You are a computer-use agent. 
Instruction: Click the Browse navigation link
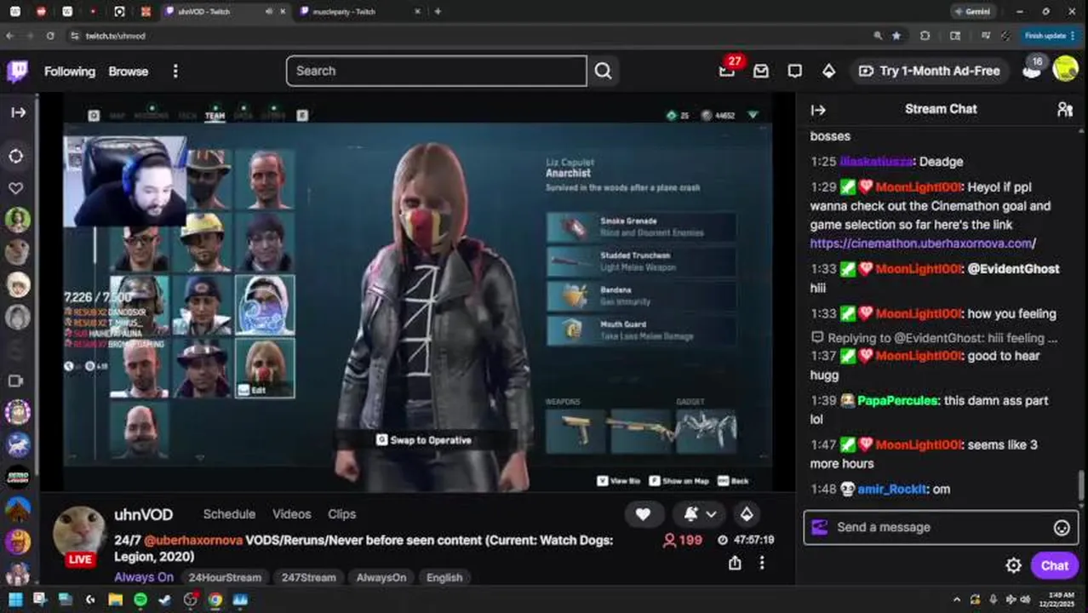click(129, 72)
